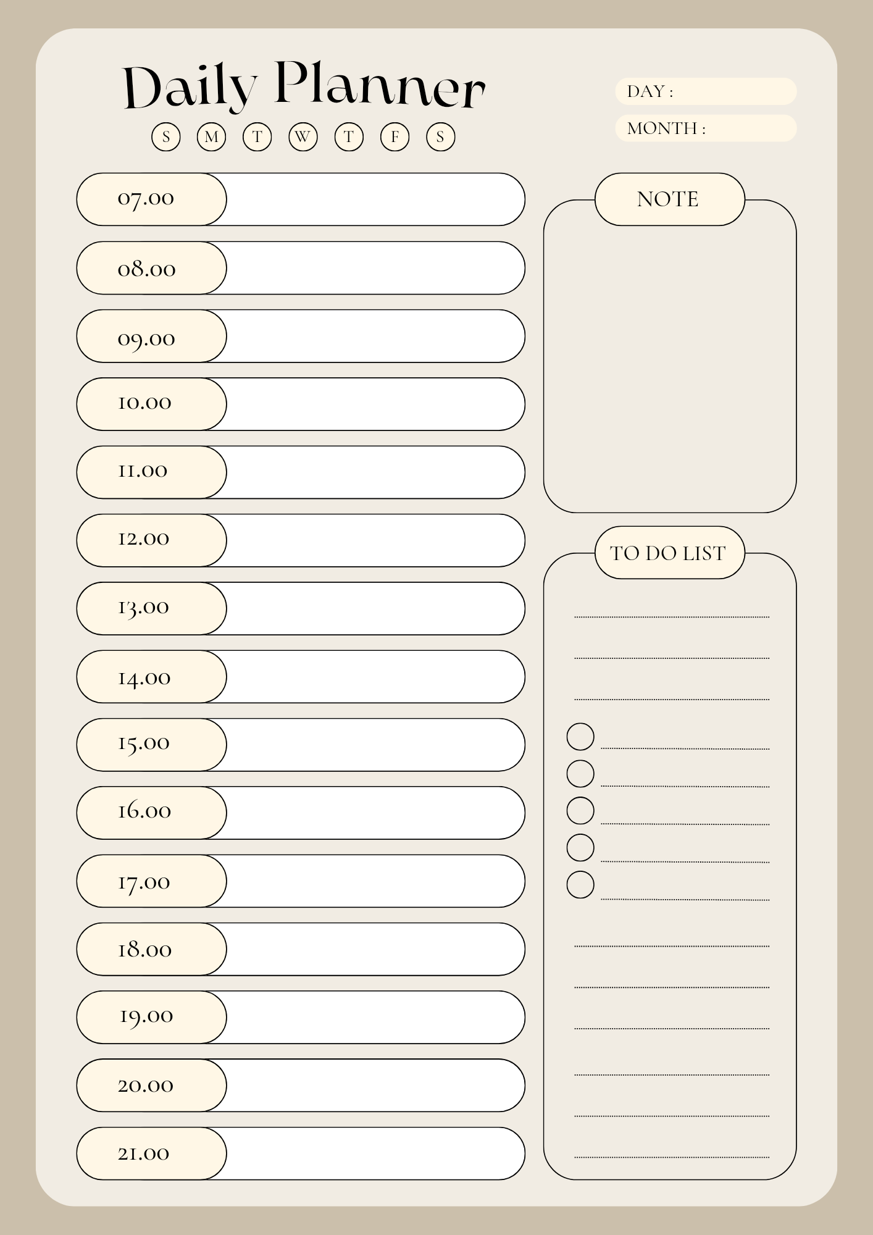Click the NOTE header label
The width and height of the screenshot is (873, 1235).
pos(669,199)
